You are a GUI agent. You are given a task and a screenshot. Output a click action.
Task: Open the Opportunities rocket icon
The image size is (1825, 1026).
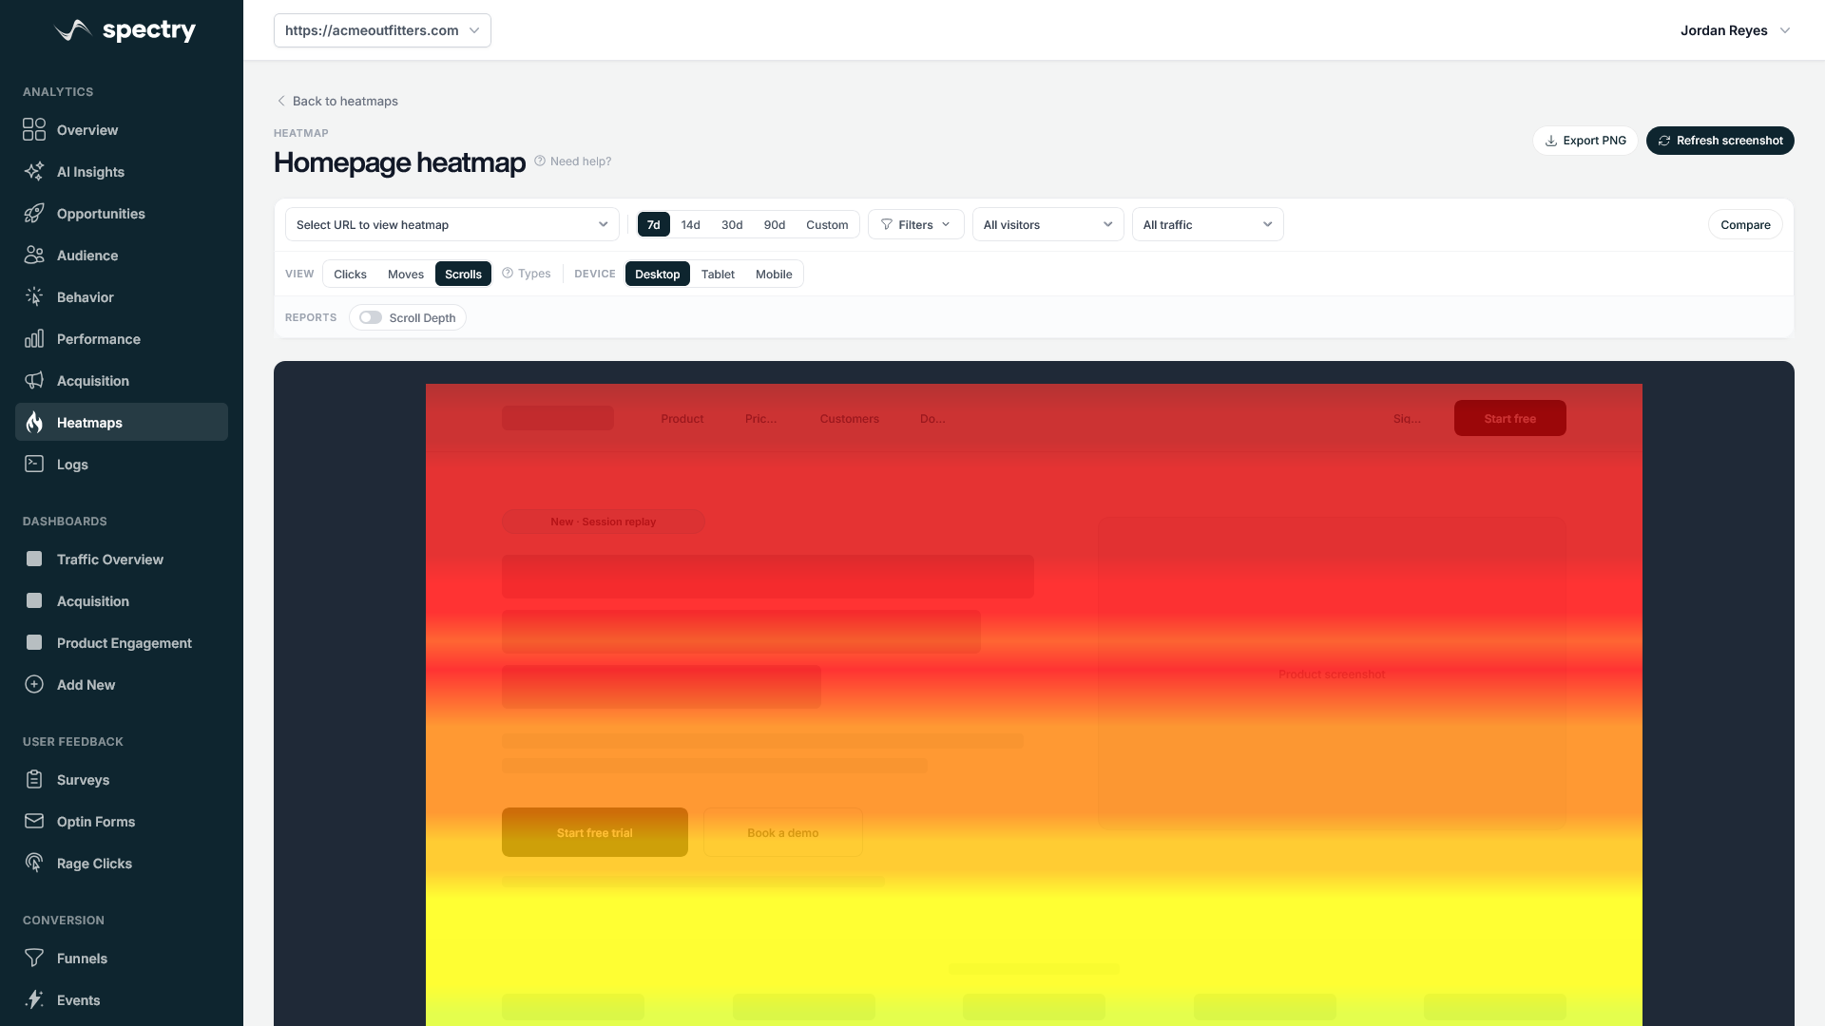[34, 213]
